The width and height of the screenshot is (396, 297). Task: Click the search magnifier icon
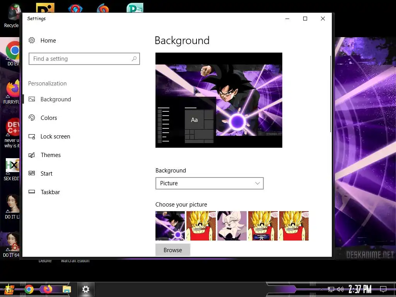click(134, 59)
